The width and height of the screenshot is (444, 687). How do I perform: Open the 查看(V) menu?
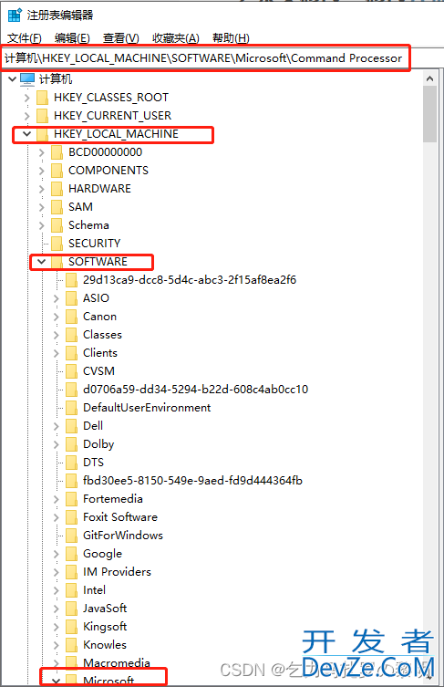coord(121,38)
